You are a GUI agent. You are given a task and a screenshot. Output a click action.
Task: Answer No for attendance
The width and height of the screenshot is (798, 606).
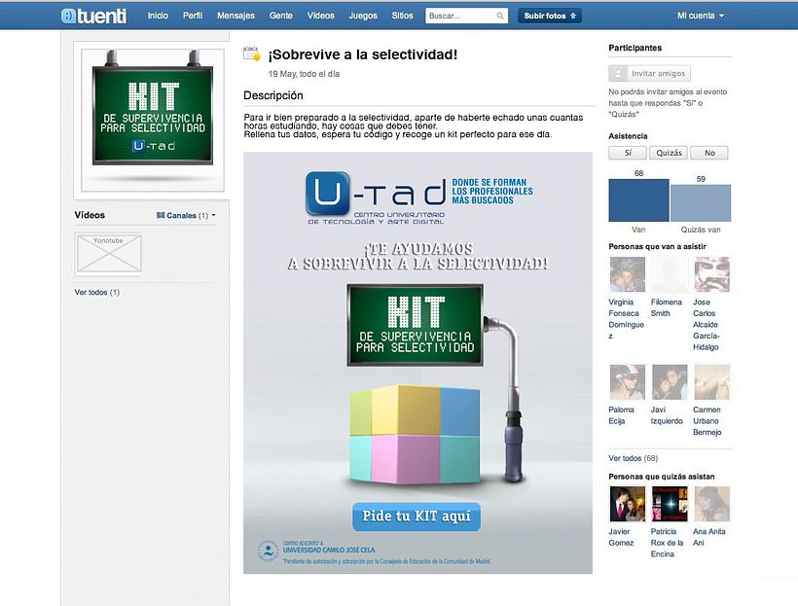tap(709, 153)
